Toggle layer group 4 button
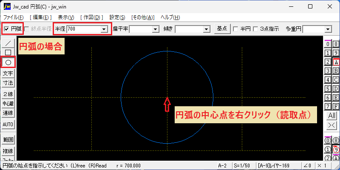The image size is (340, 170). (328, 80)
